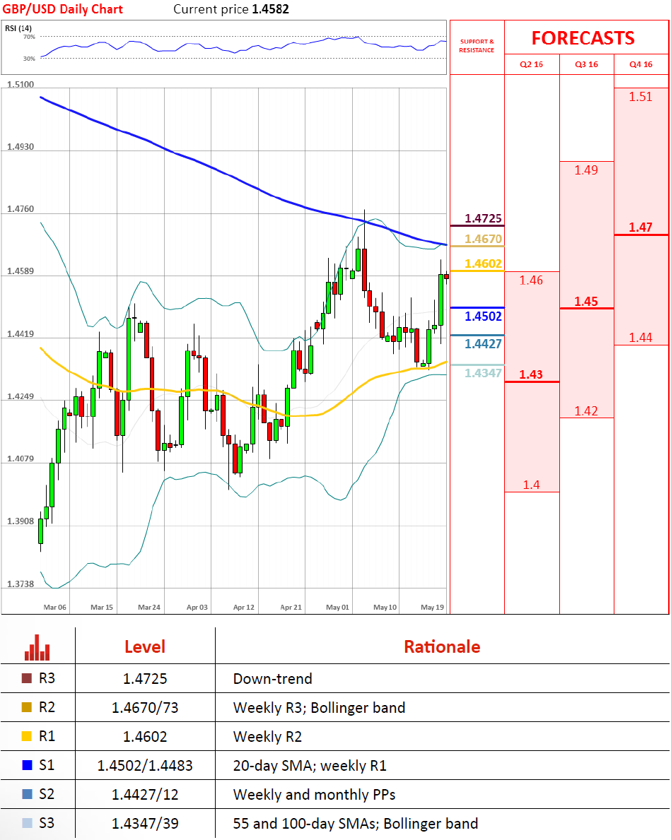Click the Down-trend rationale text

[x=272, y=679]
